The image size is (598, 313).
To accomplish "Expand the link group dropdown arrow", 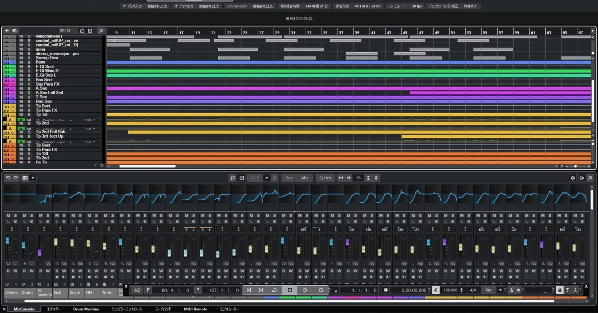I will [x=267, y=178].
